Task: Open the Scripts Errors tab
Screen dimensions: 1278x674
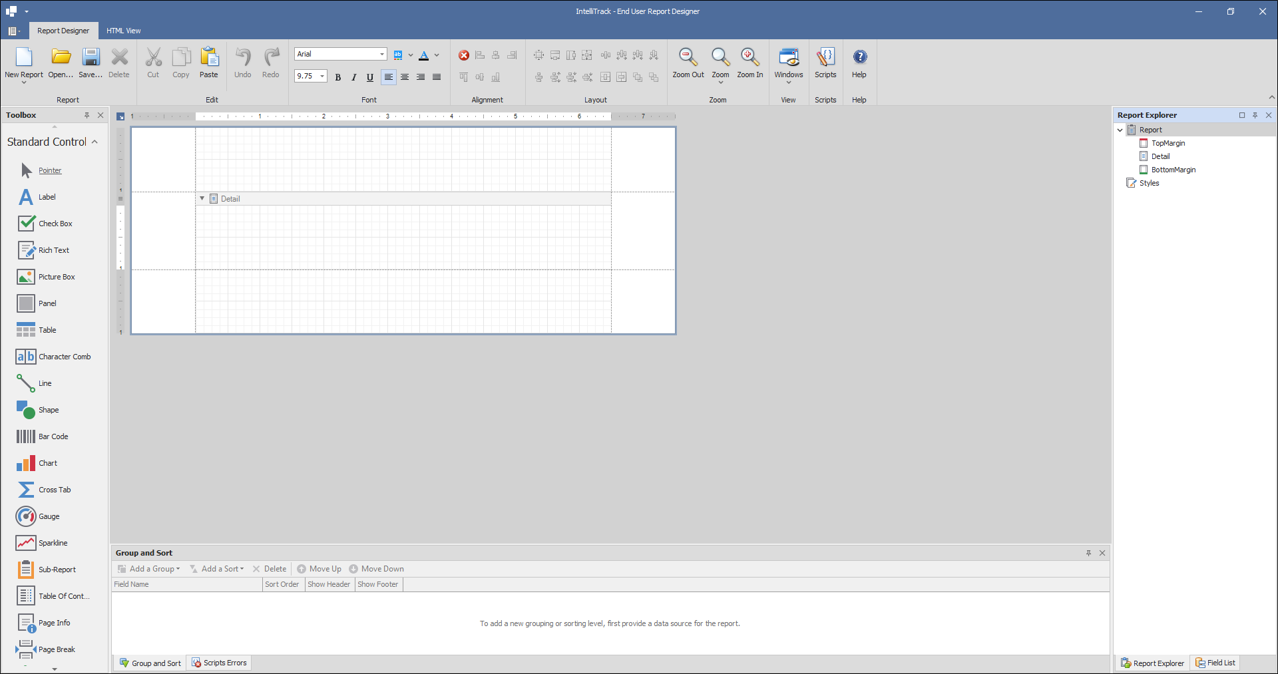Action: click(x=220, y=663)
